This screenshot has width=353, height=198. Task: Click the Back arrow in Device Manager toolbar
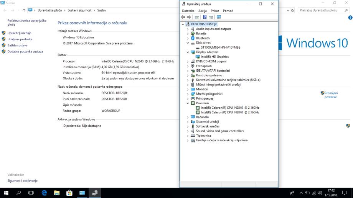pos(183,17)
